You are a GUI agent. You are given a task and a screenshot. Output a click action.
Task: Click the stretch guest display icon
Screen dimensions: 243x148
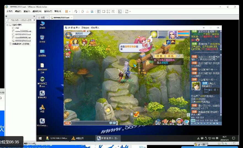click(x=127, y=12)
